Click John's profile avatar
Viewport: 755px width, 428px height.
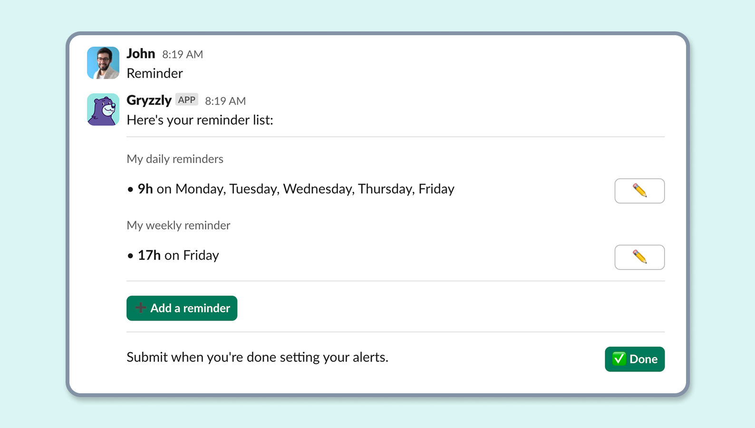coord(103,63)
